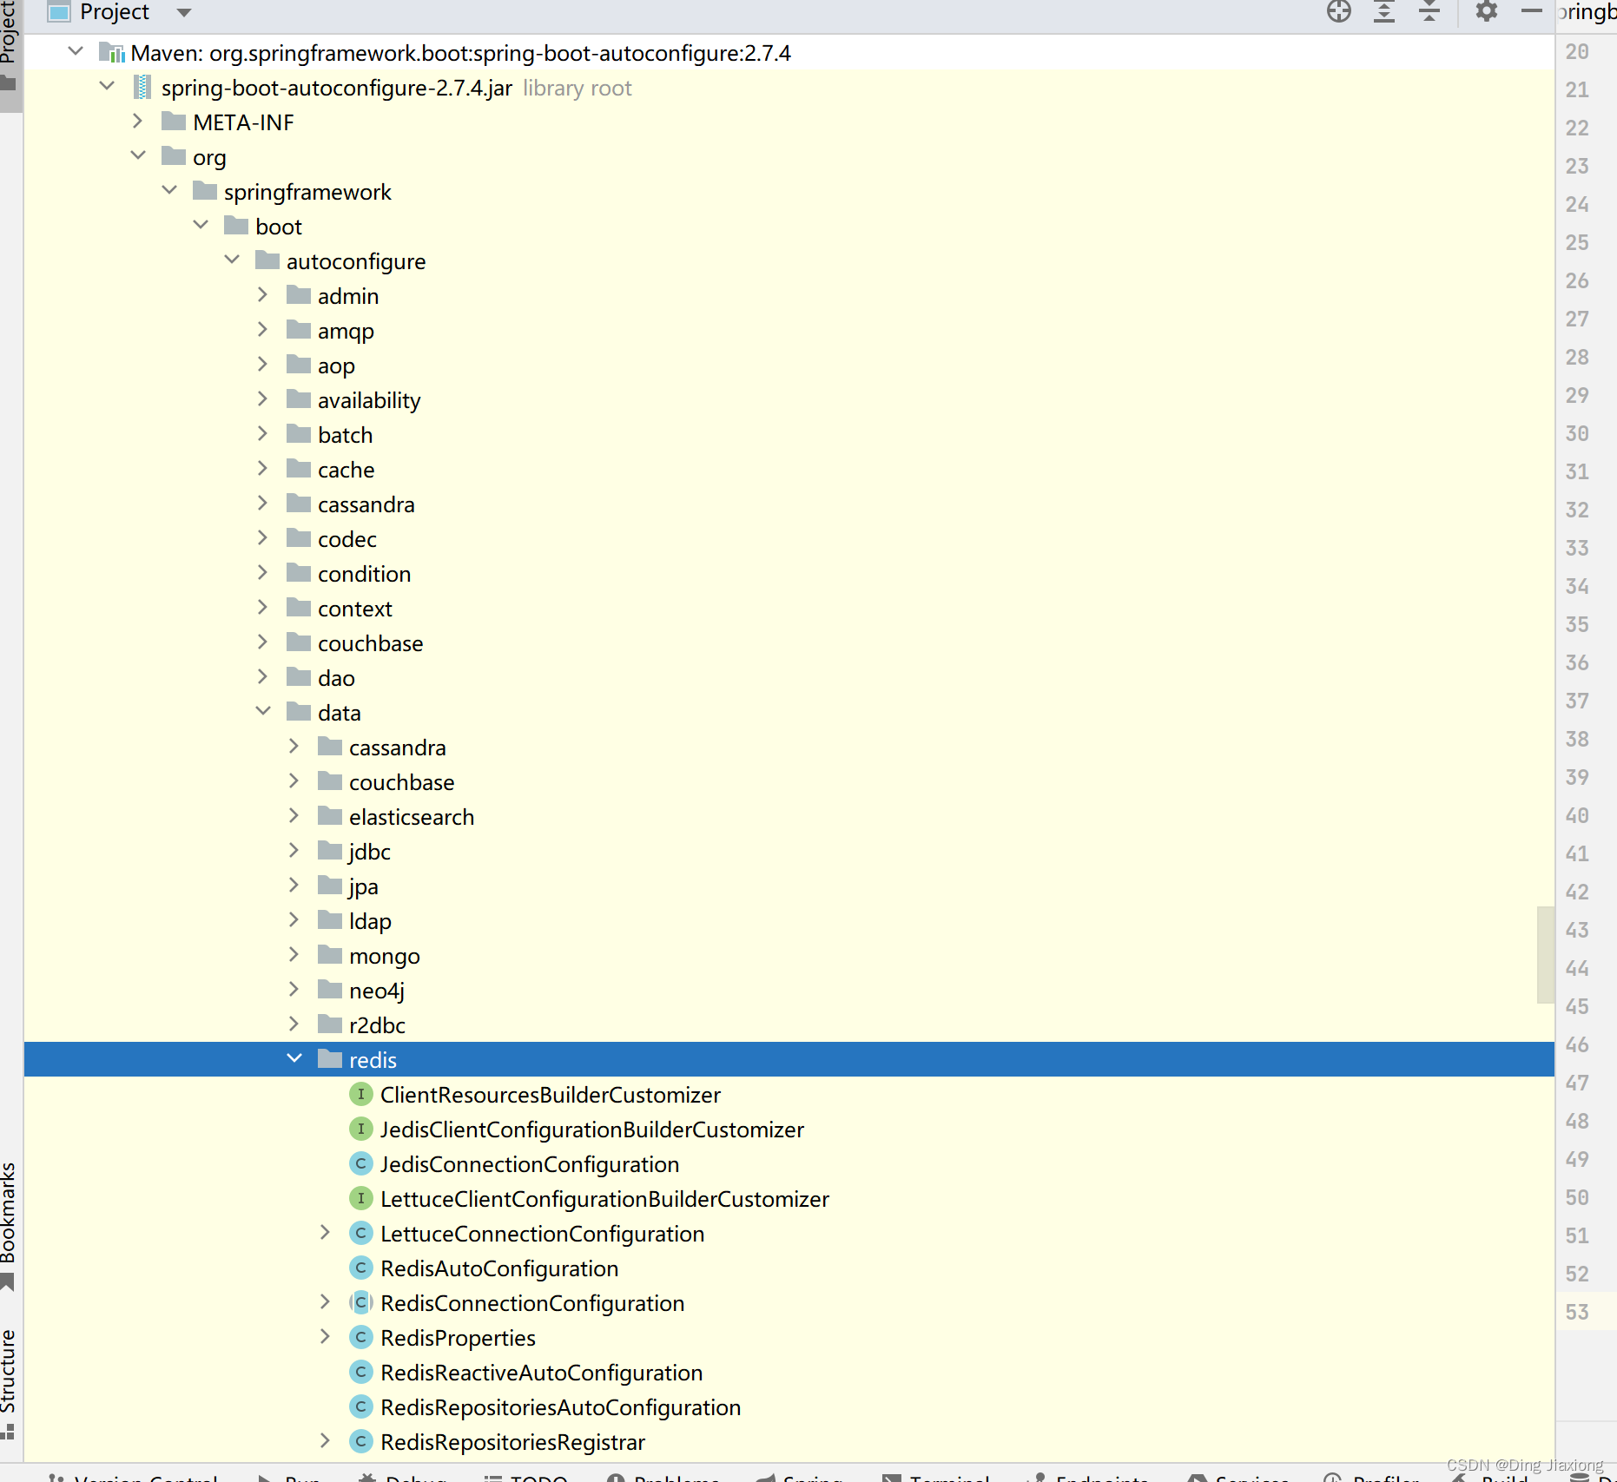Select the batch package label

pos(346,435)
